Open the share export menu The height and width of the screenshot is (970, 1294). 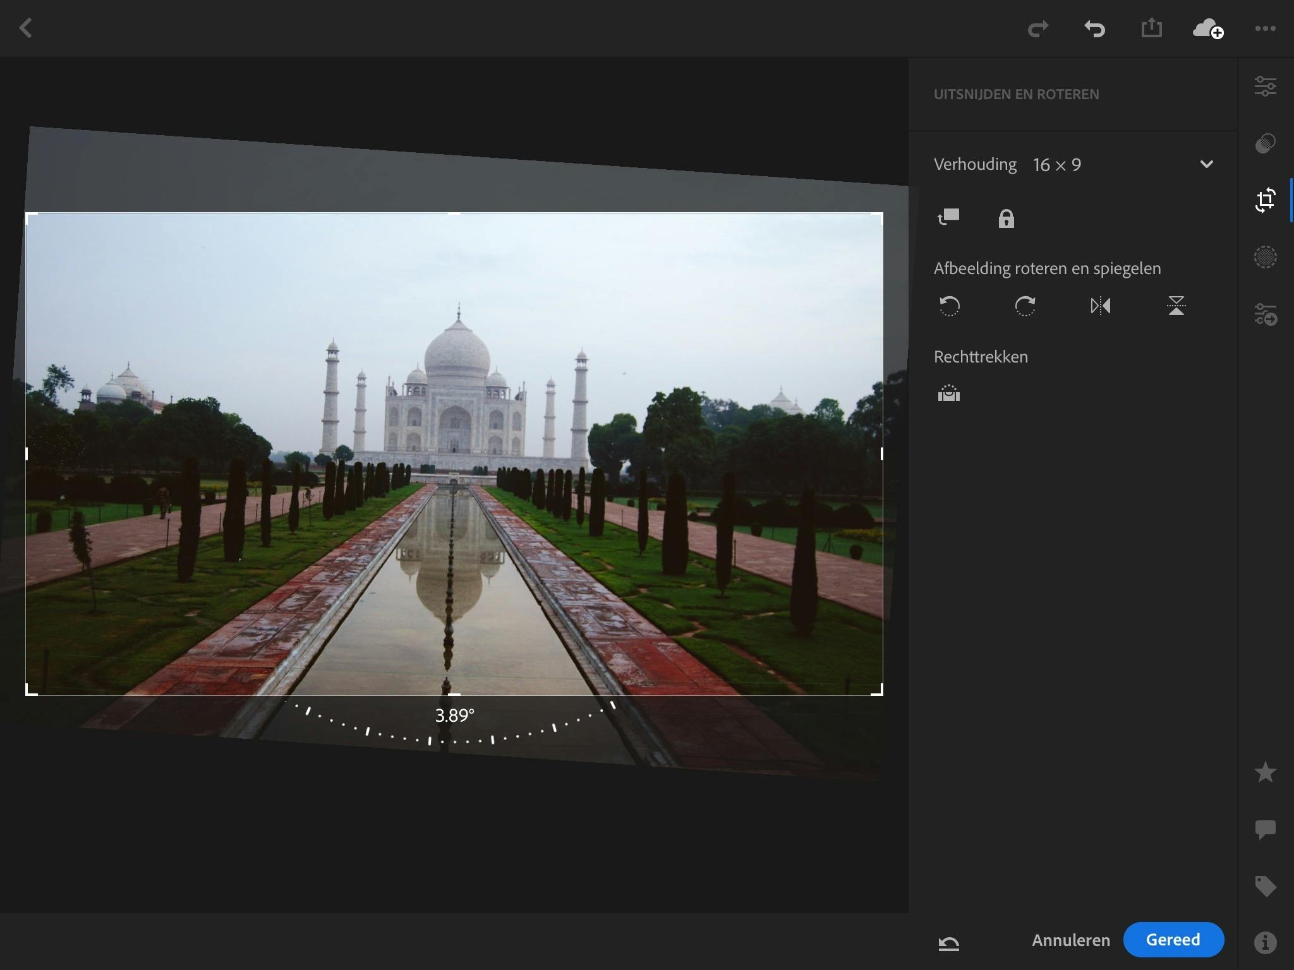coord(1151,28)
